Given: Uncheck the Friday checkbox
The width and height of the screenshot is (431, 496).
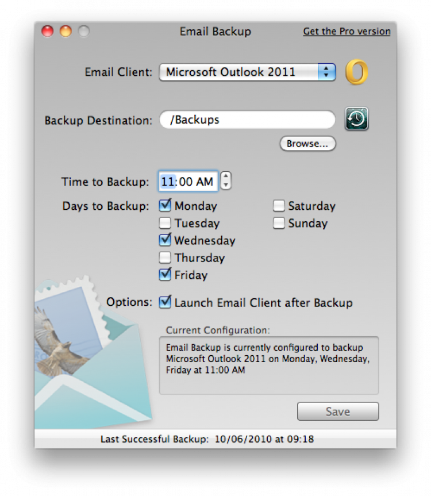Looking at the screenshot, I should click(165, 274).
